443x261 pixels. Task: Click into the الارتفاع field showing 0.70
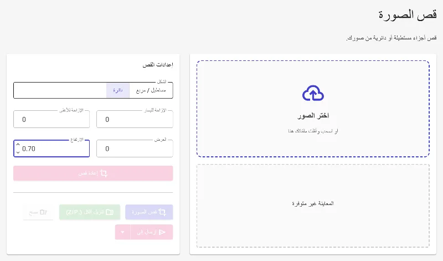[51, 149]
